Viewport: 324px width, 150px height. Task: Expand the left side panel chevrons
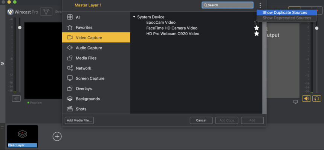(x=3, y=64)
